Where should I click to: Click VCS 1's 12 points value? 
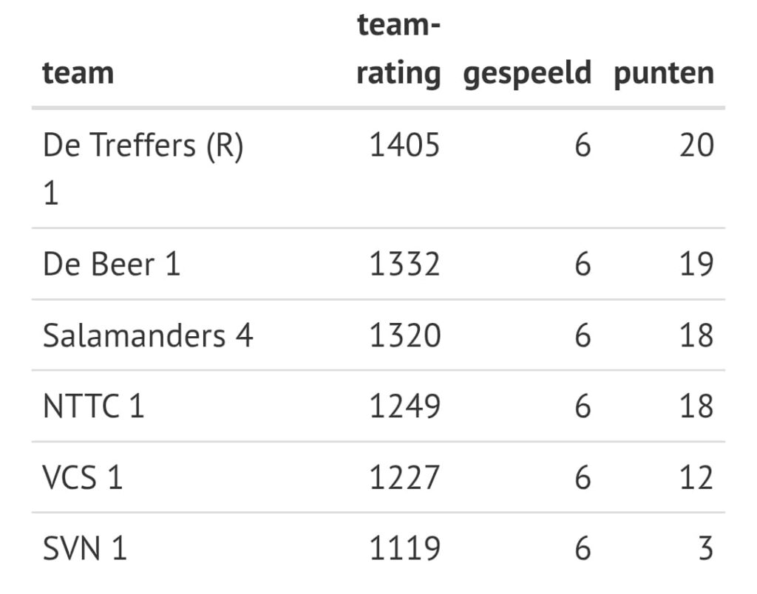pyautogui.click(x=696, y=477)
